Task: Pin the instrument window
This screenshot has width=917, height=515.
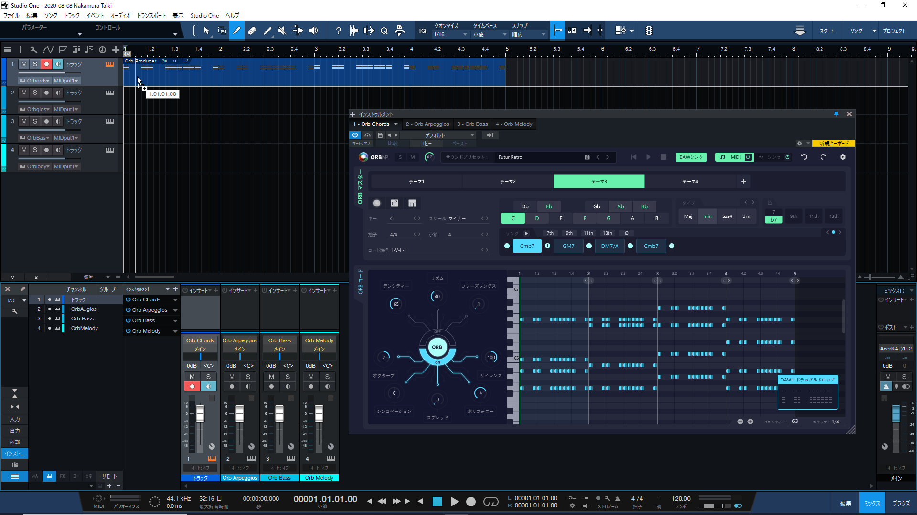Action: point(836,114)
